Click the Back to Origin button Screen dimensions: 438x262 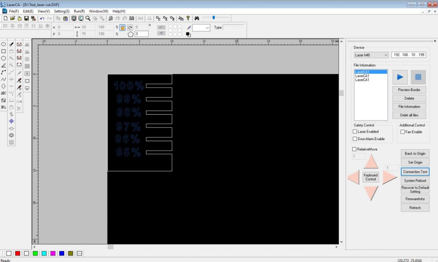tap(415, 153)
